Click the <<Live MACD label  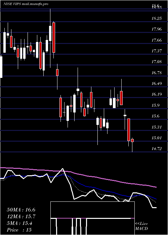pyautogui.click(x=141, y=226)
